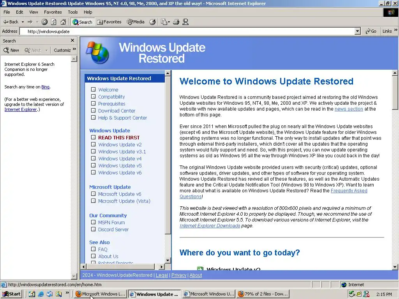Viewport: 399px width, 299px height.
Task: Switch to the 79% of 2 files download taskbar button
Action: (263, 294)
